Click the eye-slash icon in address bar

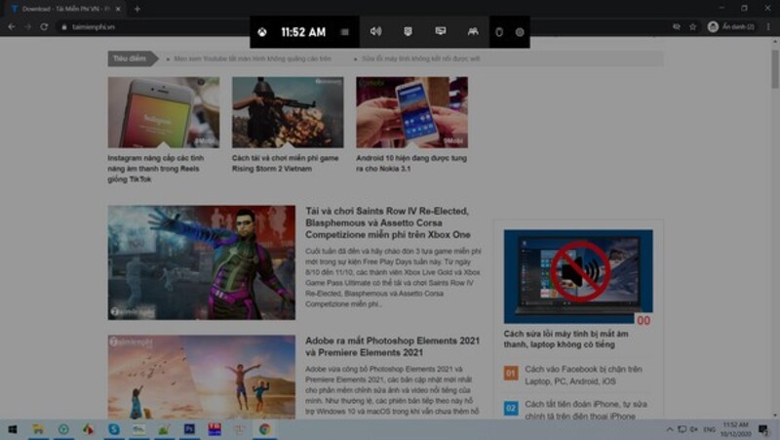tap(676, 27)
